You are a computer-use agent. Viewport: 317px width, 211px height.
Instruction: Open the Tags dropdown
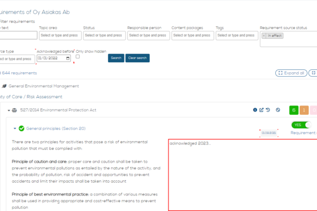click(237, 36)
